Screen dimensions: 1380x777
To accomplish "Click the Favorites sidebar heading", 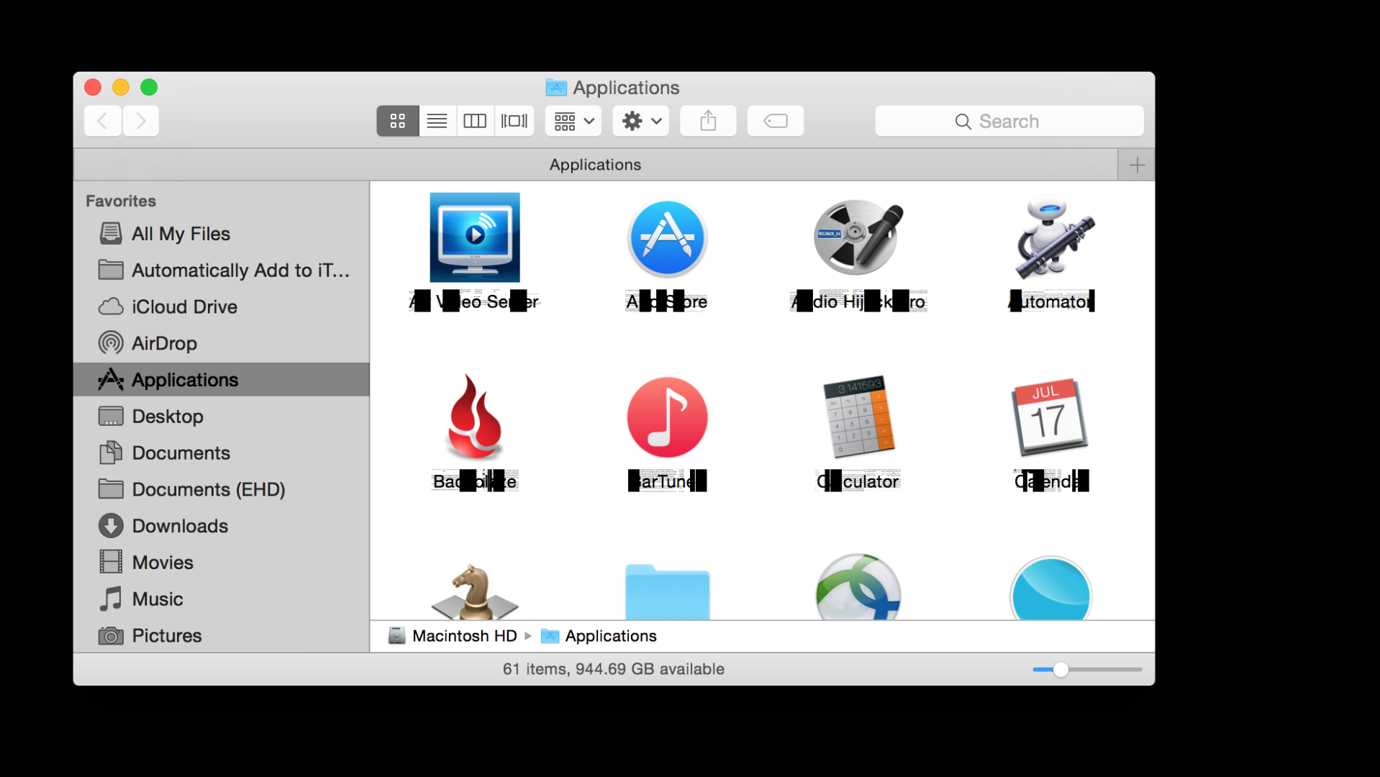I will pyautogui.click(x=121, y=201).
